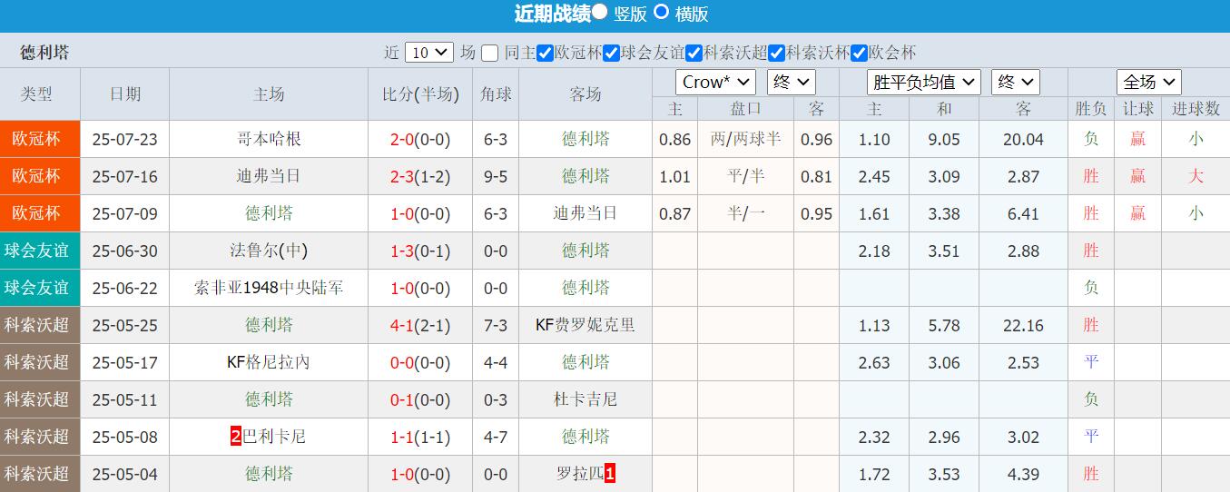This screenshot has height=492, width=1230.
Task: Click the 角球 column header
Action: pos(496,94)
